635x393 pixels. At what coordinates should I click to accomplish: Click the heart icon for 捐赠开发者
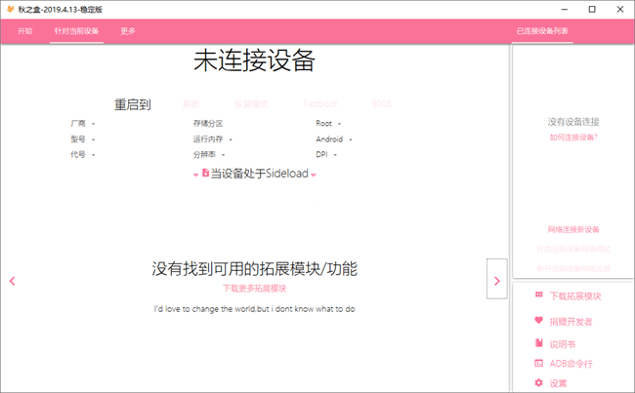pos(539,320)
